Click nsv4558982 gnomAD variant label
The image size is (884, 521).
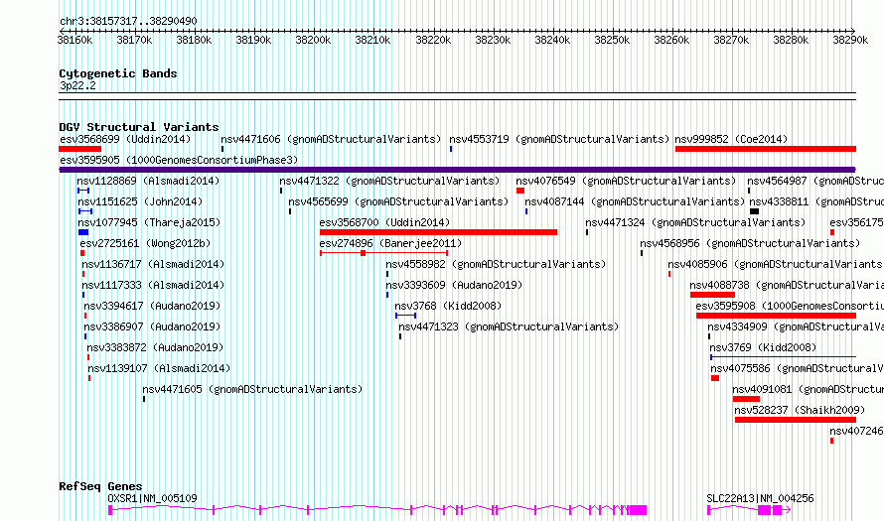pos(496,264)
